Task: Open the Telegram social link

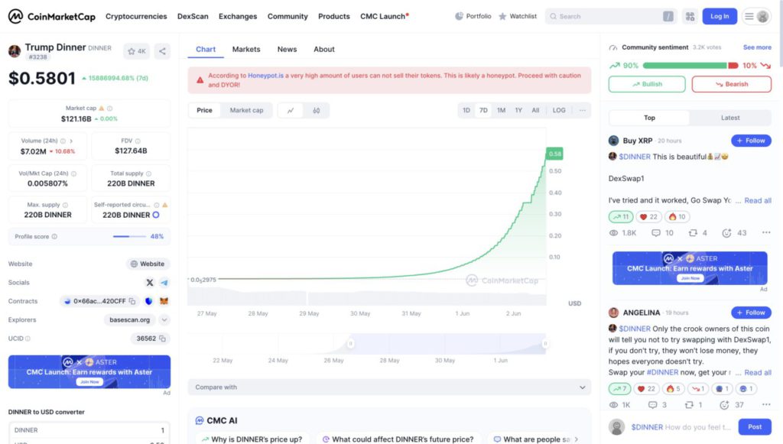Action: coord(164,283)
